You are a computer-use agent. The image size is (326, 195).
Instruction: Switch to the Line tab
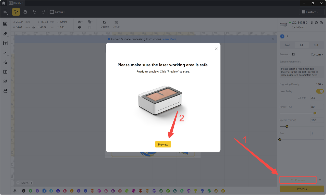click(287, 45)
